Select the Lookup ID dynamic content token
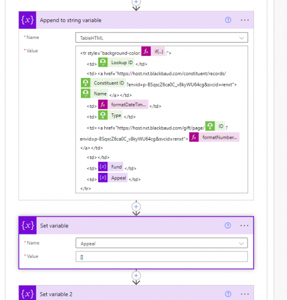The height and width of the screenshot is (300, 287). [116, 62]
